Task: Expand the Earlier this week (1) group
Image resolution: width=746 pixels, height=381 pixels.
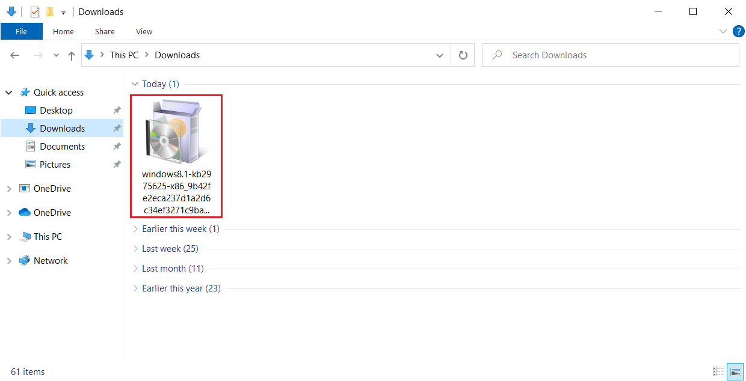Action: (135, 229)
